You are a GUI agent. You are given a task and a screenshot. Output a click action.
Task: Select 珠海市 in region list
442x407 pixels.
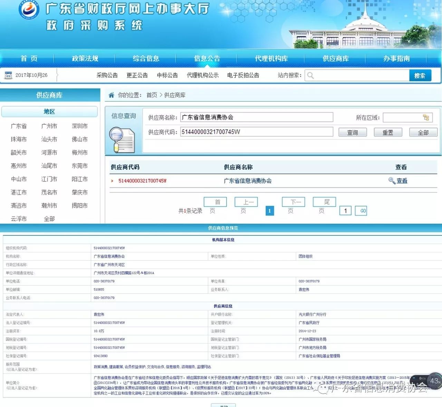click(19, 139)
